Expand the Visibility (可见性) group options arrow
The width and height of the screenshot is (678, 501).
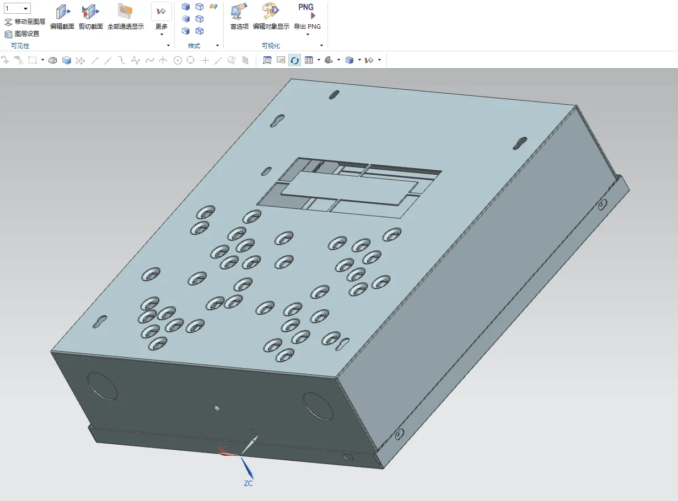click(168, 46)
